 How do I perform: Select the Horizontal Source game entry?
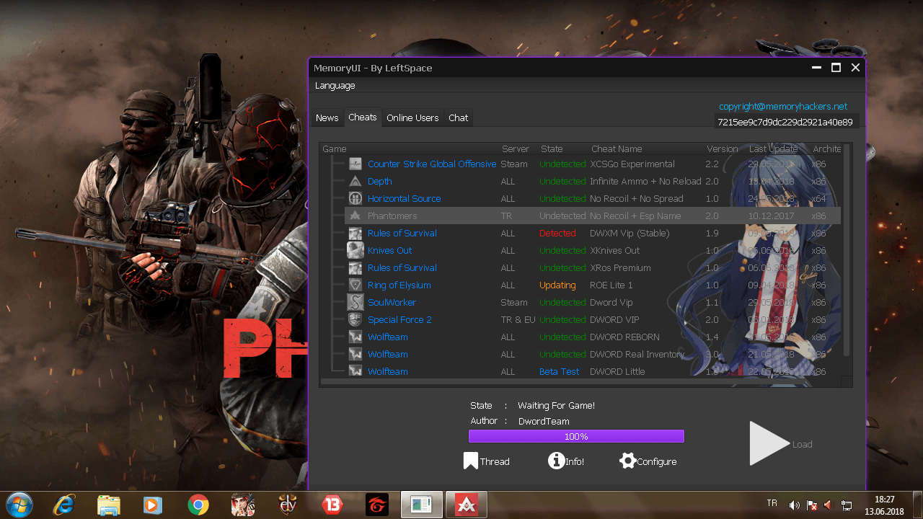tap(405, 199)
